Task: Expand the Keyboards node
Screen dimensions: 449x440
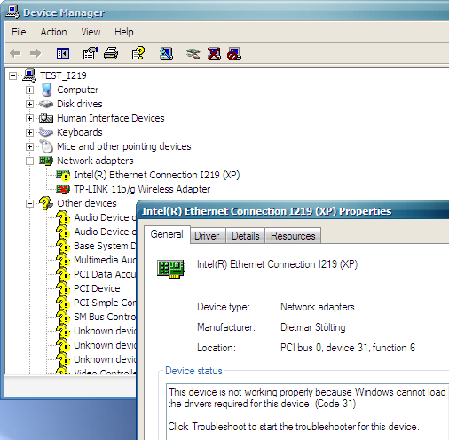Action: tap(29, 132)
